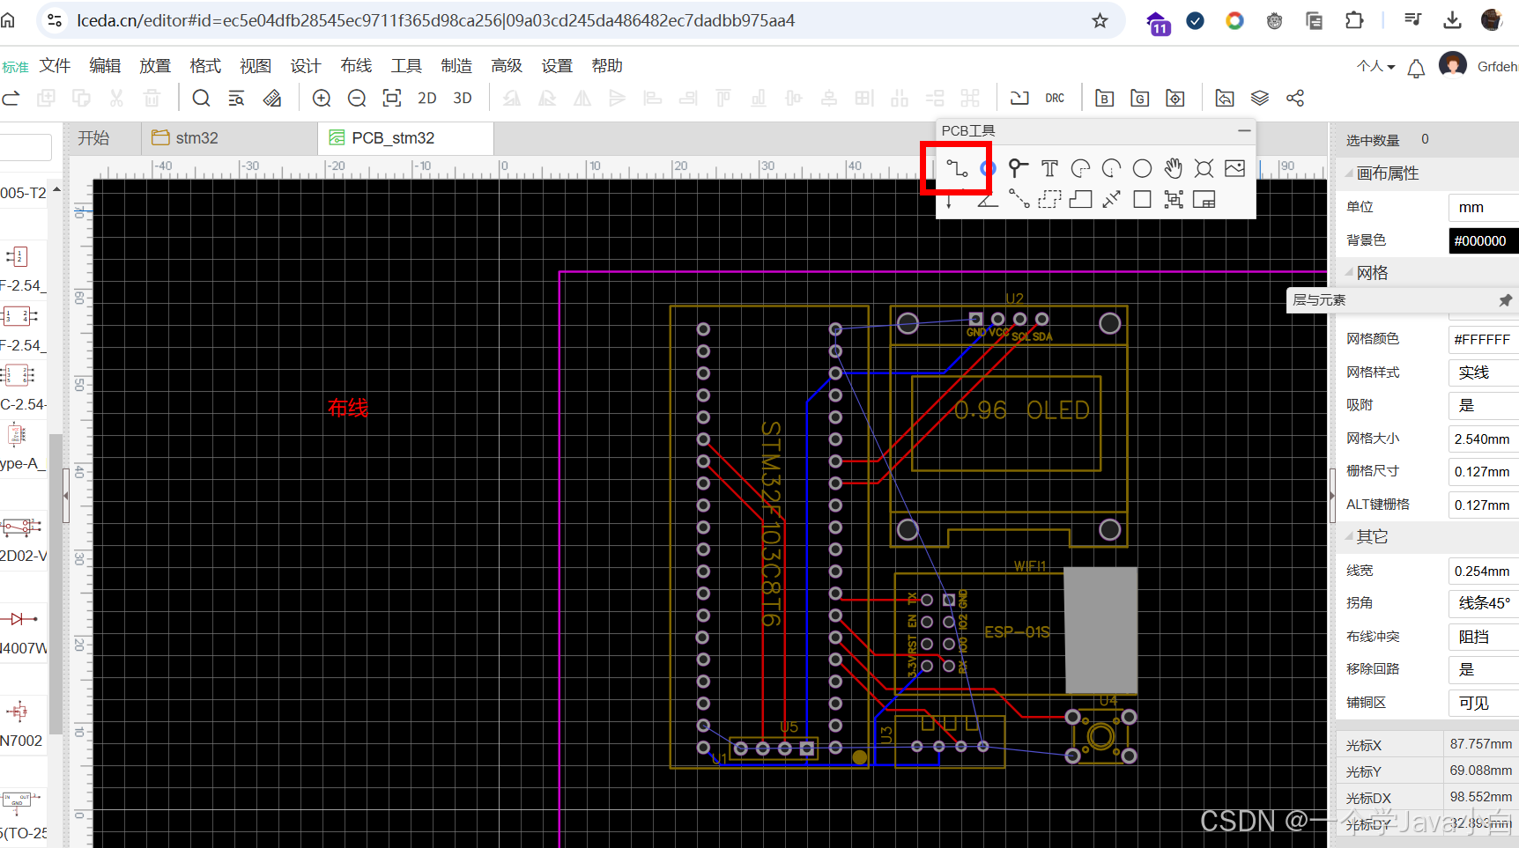Switch to 3D preview
This screenshot has width=1519, height=848.
(463, 99)
